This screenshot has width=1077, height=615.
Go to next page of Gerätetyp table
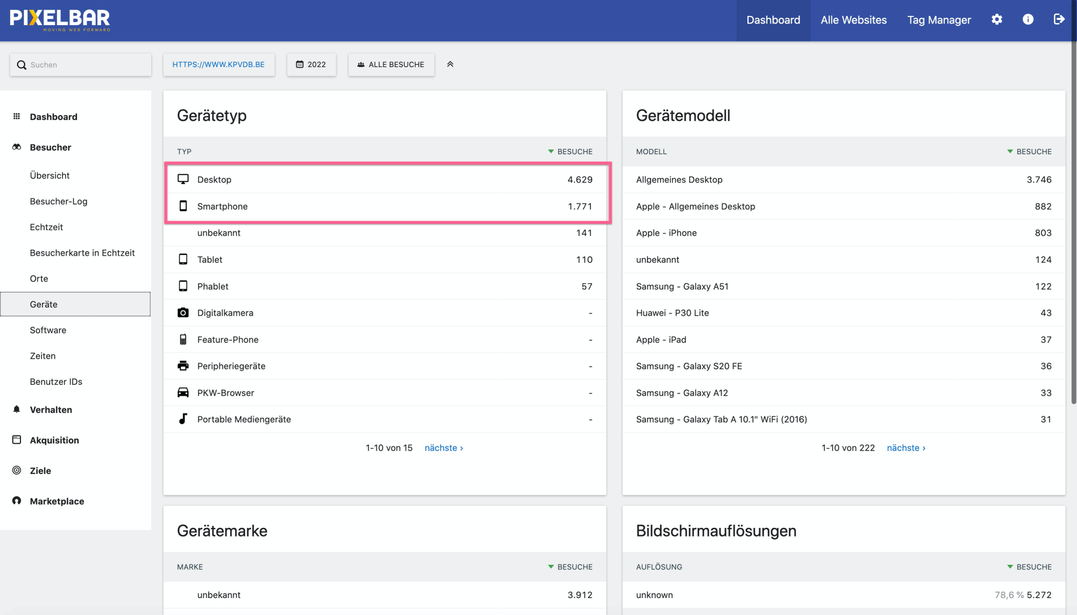pos(443,448)
